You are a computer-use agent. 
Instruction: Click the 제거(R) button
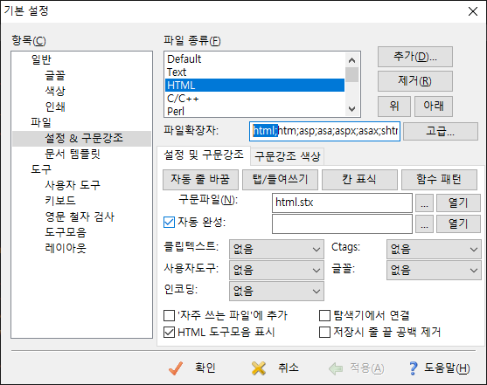pyautogui.click(x=415, y=81)
